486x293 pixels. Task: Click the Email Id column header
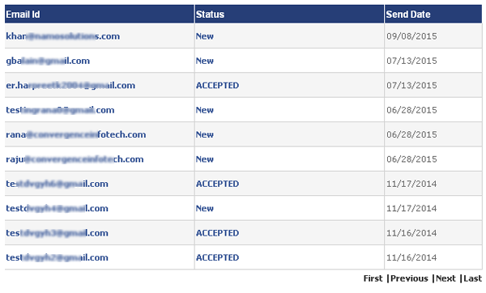pos(23,15)
